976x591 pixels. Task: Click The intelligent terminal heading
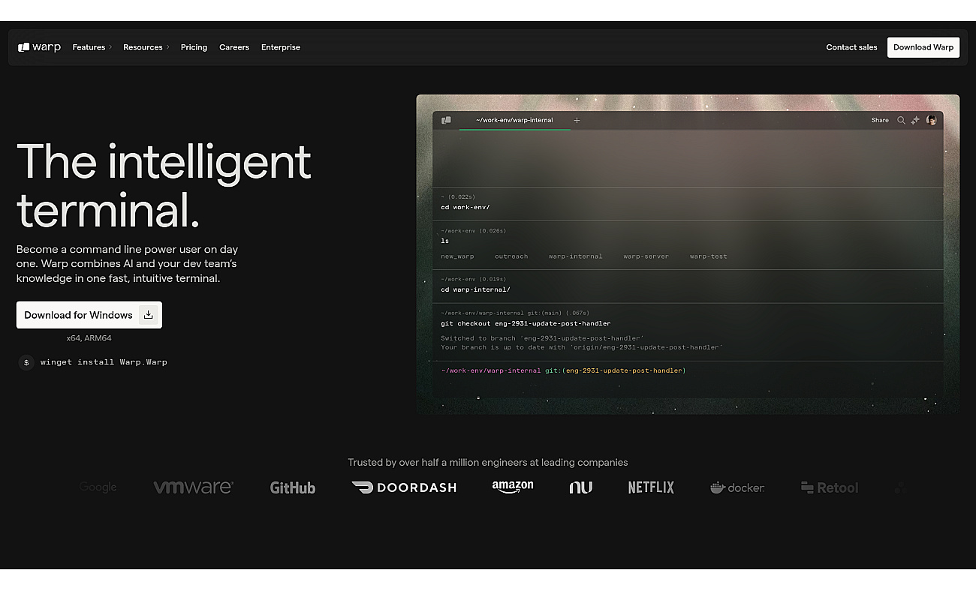pos(164,185)
